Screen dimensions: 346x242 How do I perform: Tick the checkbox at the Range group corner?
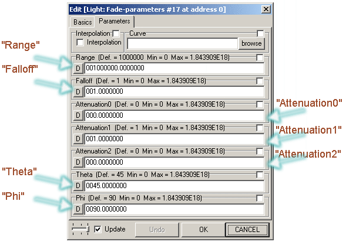[260, 57]
